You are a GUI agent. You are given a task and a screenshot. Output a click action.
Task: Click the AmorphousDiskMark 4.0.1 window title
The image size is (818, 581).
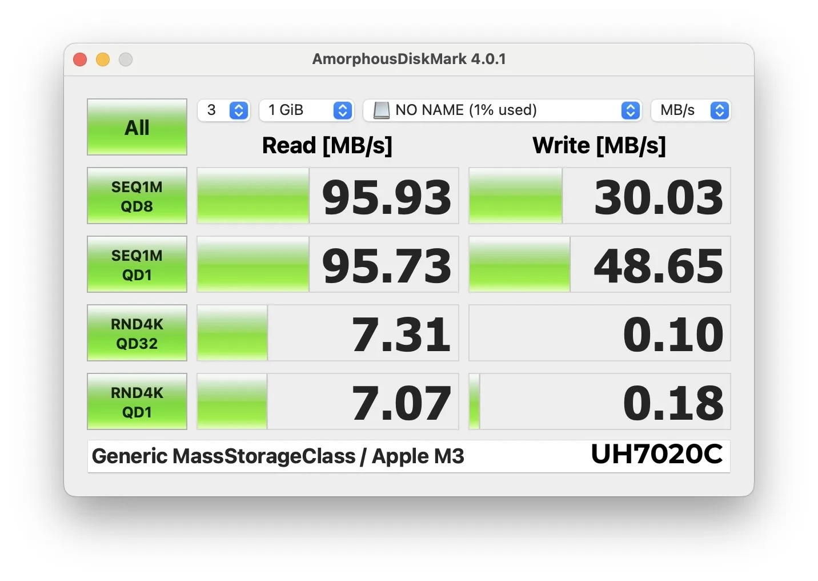coord(409,59)
